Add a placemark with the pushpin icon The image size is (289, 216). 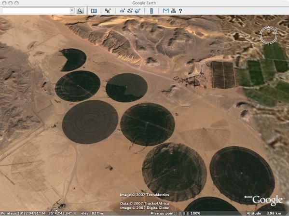click(108, 11)
